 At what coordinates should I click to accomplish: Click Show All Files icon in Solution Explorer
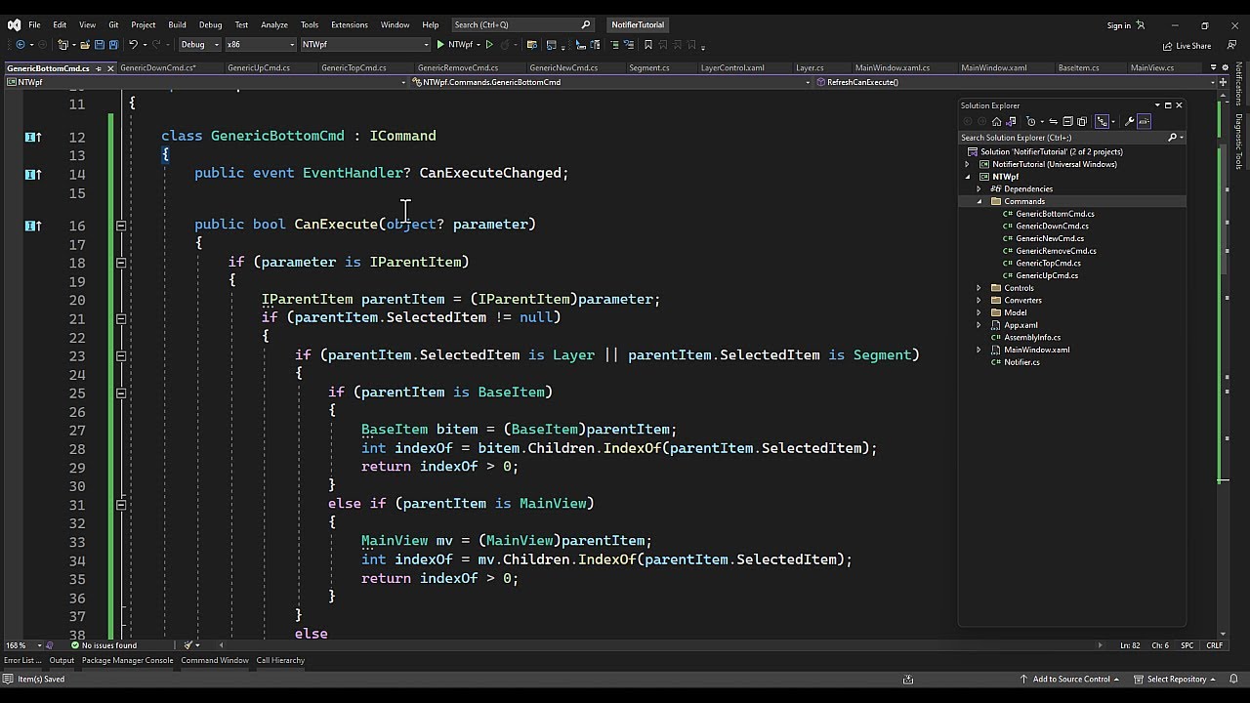[x=1082, y=121]
